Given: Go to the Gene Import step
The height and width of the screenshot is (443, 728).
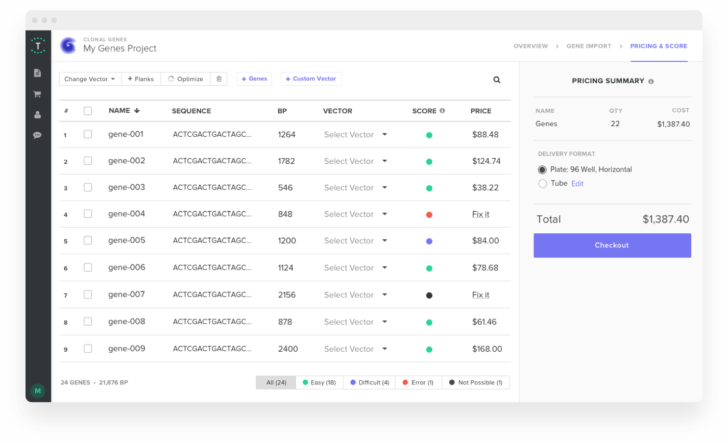Looking at the screenshot, I should pos(589,46).
